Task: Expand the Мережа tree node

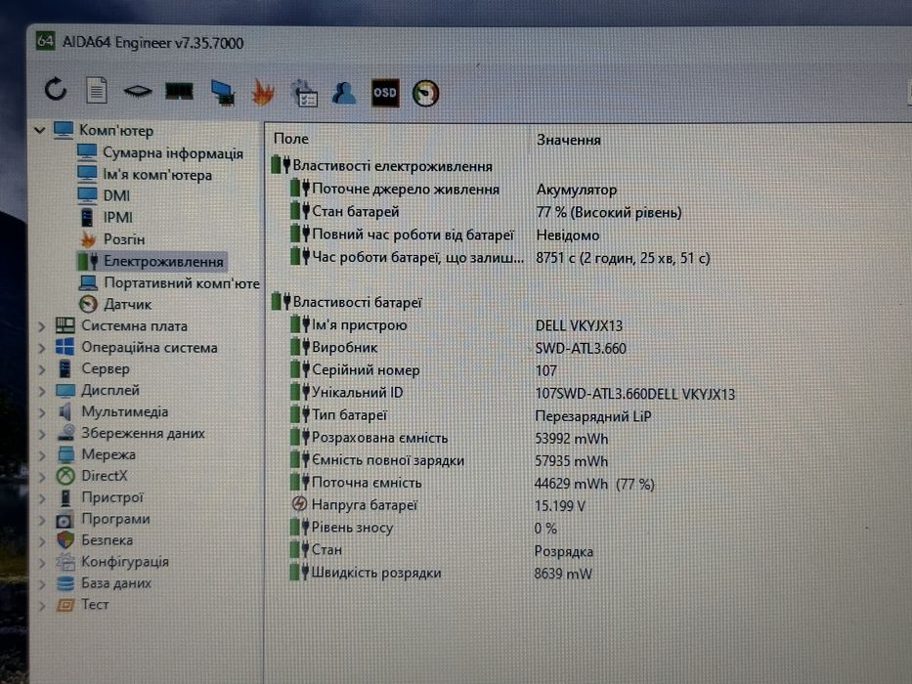Action: [x=42, y=454]
